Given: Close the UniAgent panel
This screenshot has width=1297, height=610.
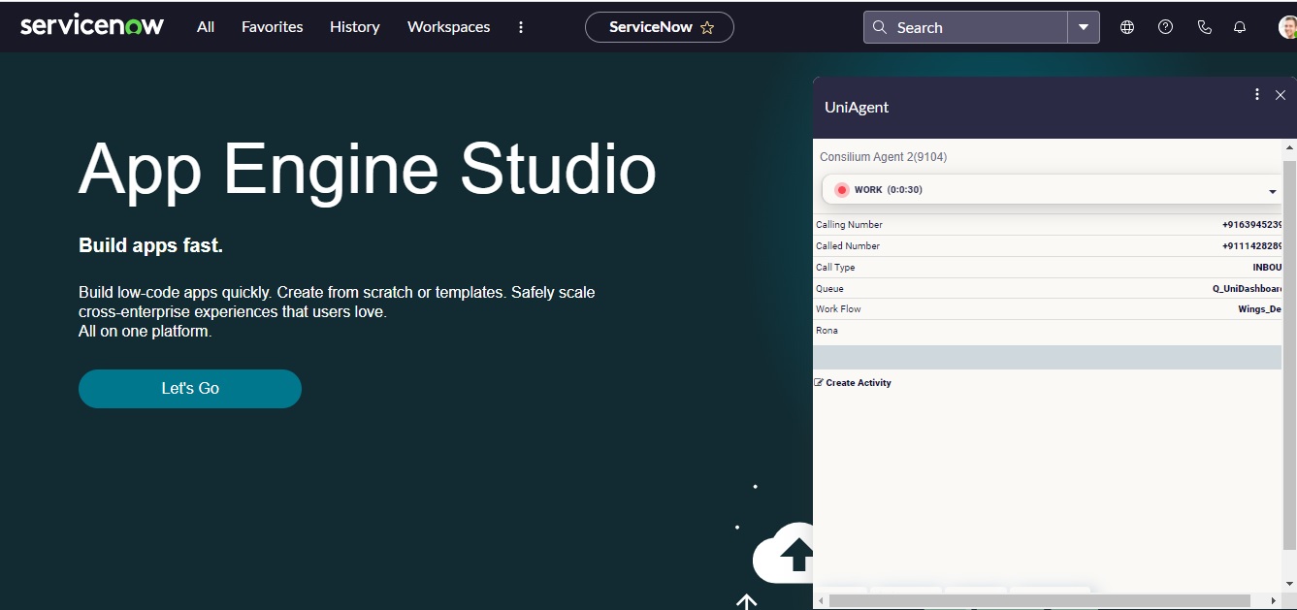Looking at the screenshot, I should click(1281, 95).
